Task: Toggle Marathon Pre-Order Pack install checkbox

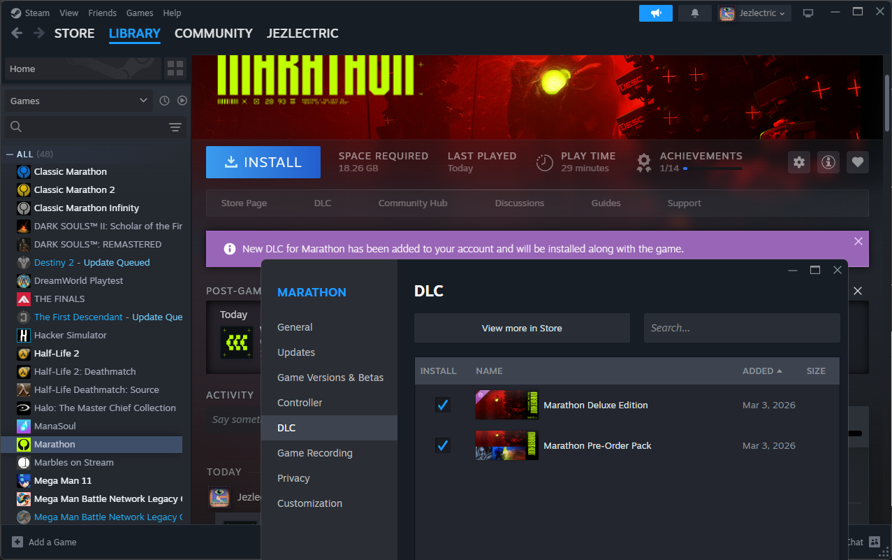Action: point(442,445)
